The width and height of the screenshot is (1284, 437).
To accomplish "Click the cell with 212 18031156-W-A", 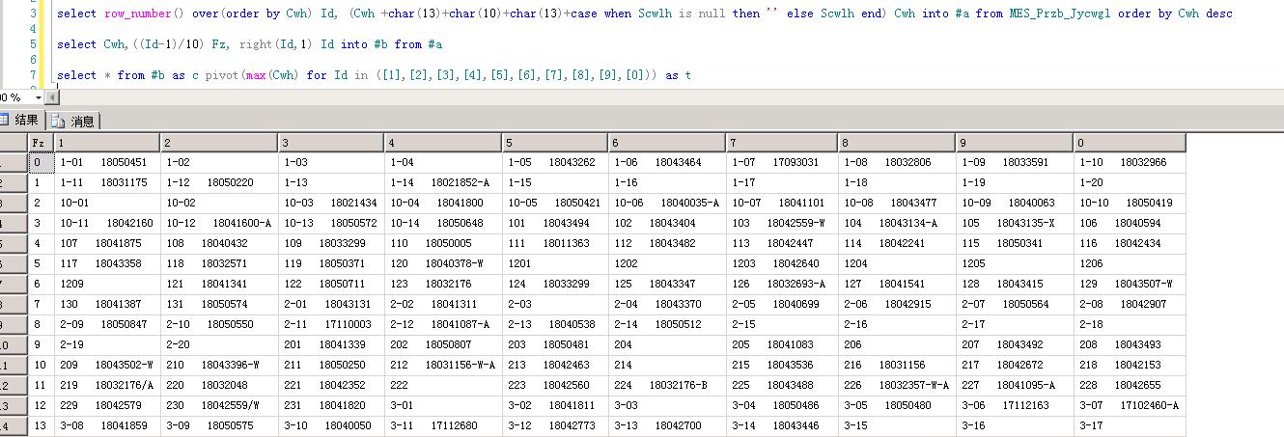I will click(443, 365).
